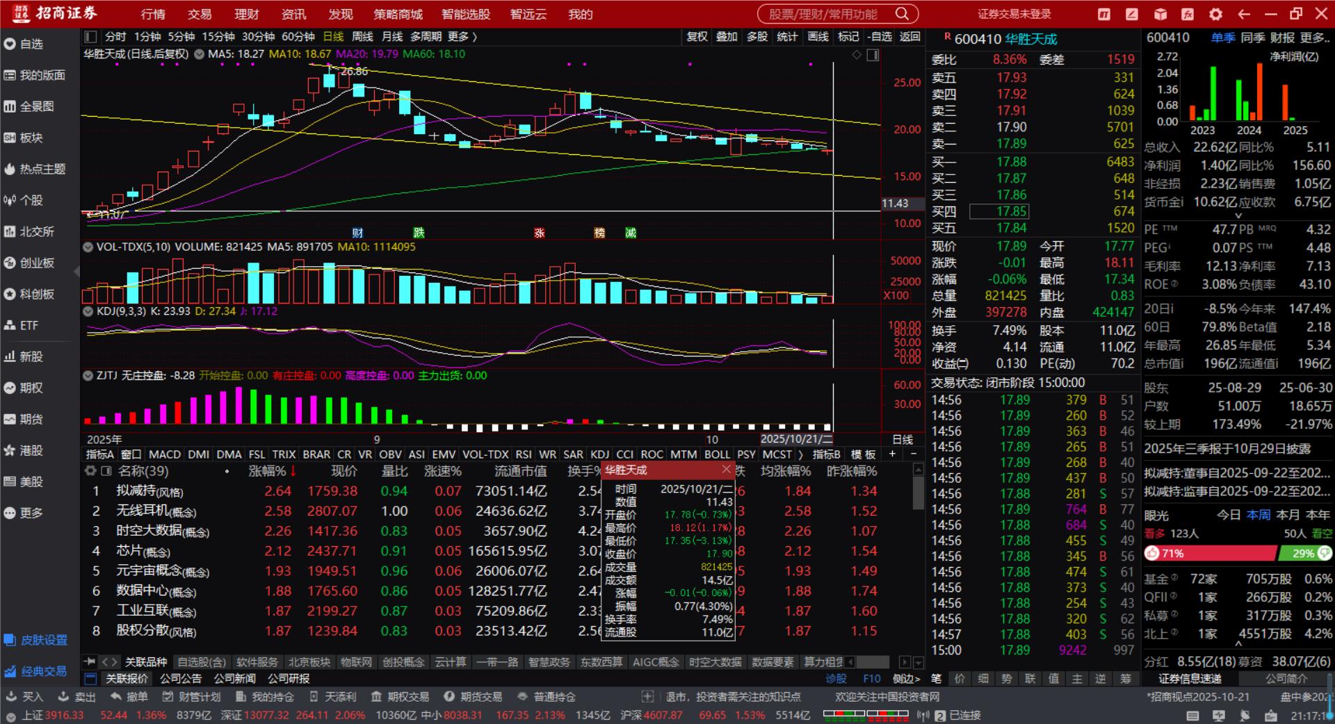Expand the 更多 periods dropdown
The width and height of the screenshot is (1335, 724).
click(x=462, y=37)
